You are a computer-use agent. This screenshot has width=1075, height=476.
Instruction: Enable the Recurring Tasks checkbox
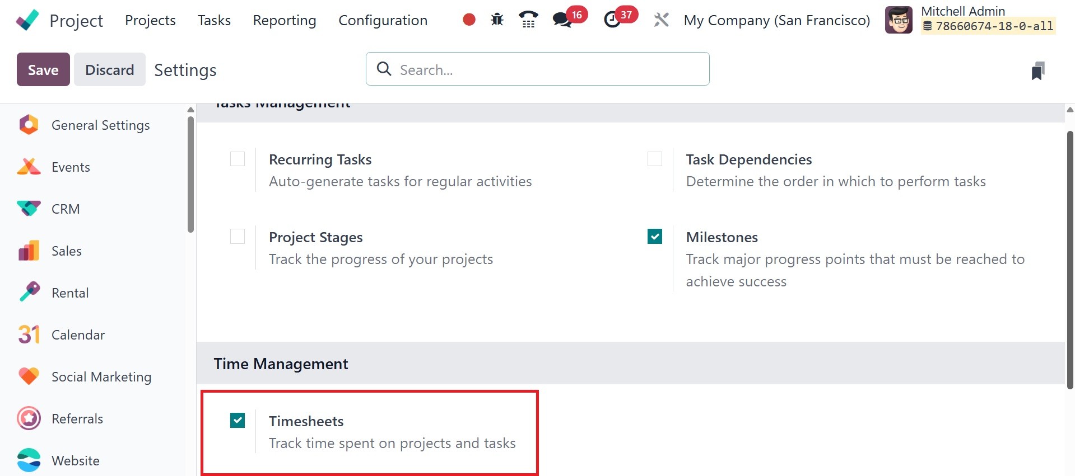click(x=238, y=159)
